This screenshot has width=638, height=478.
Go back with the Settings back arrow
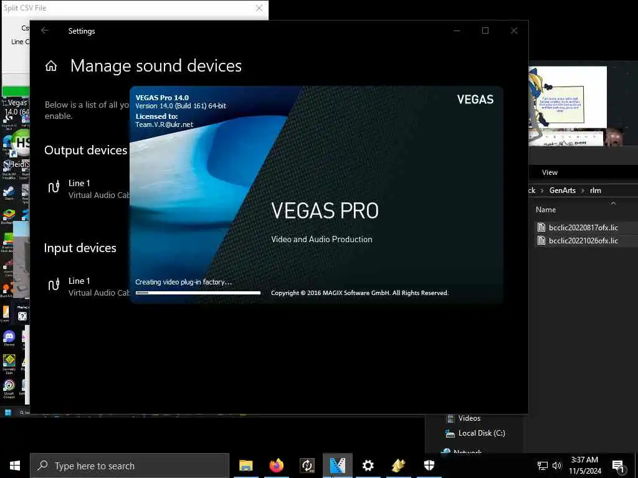coord(45,30)
